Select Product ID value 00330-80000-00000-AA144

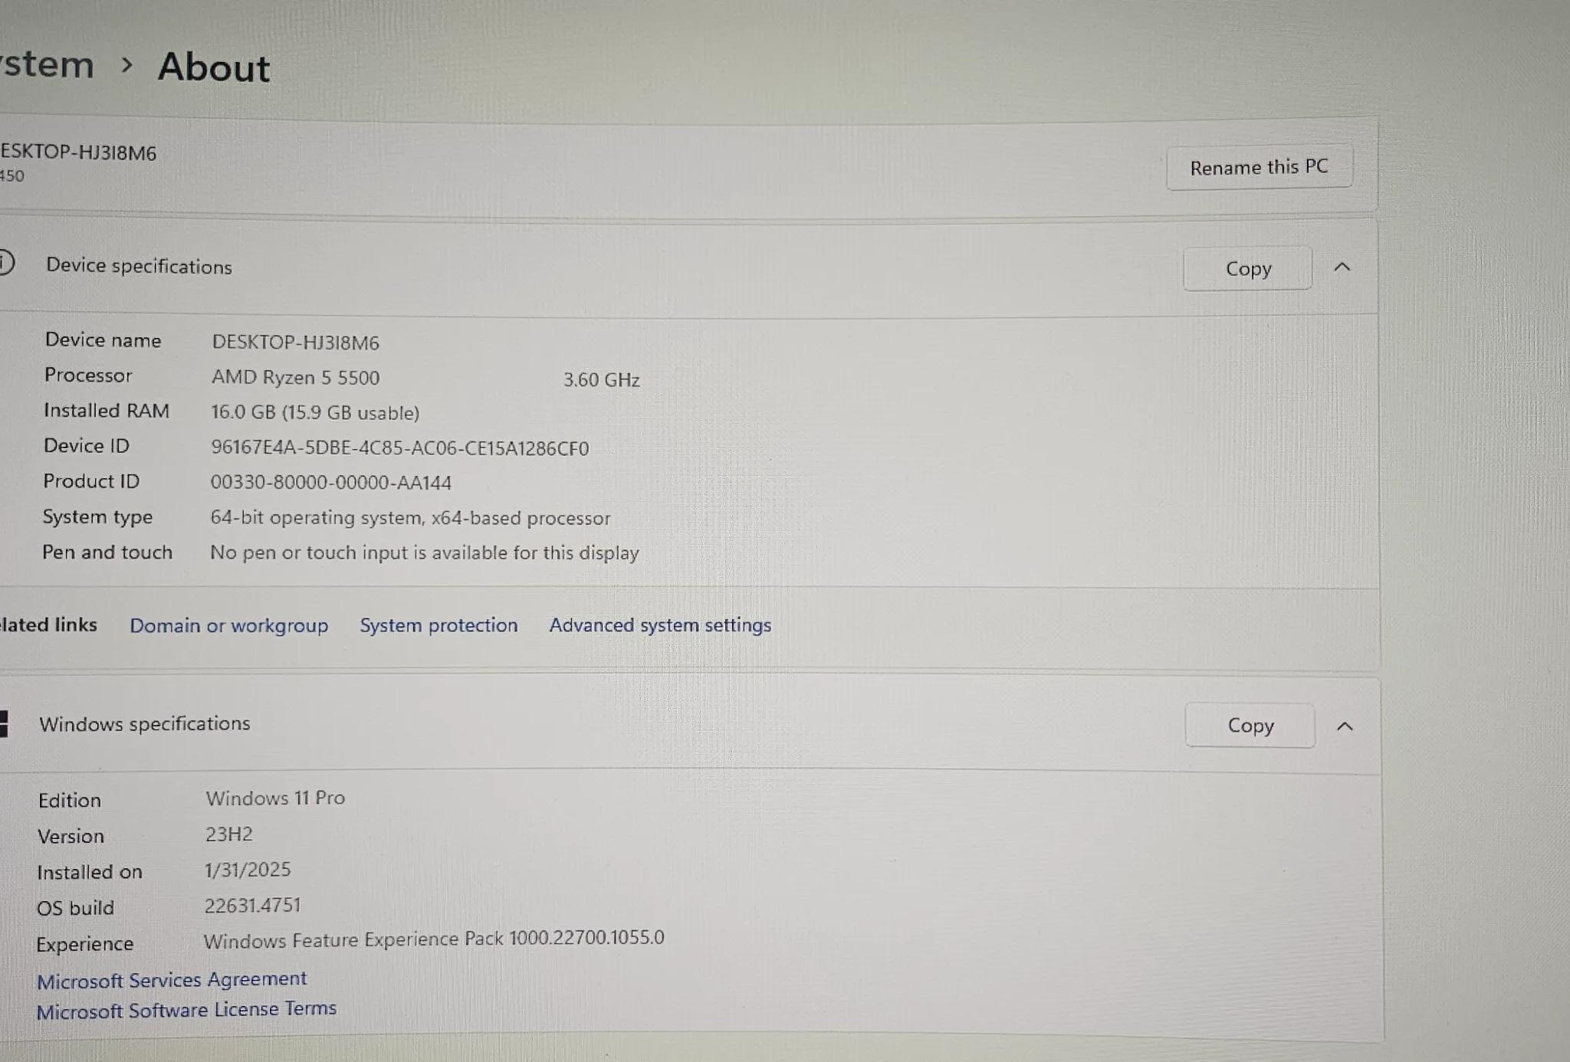(x=330, y=482)
